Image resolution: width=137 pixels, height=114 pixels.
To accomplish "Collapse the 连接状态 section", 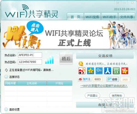I will 6,77.
